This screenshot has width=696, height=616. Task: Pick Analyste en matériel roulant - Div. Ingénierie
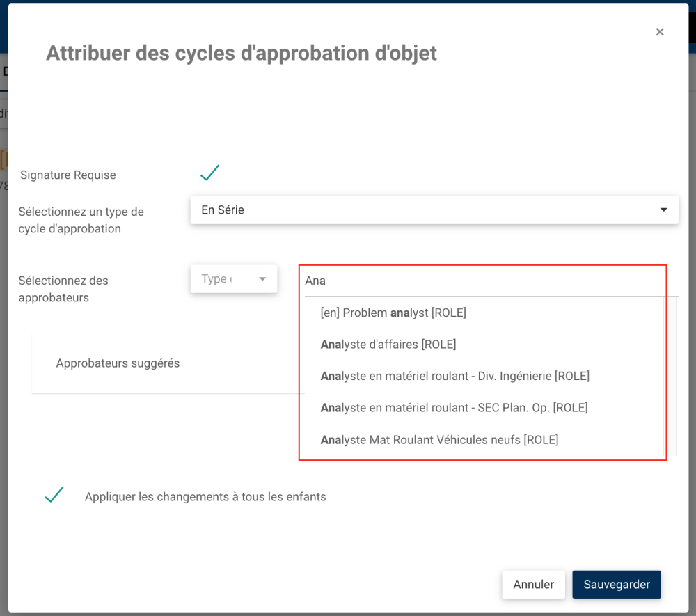click(455, 377)
